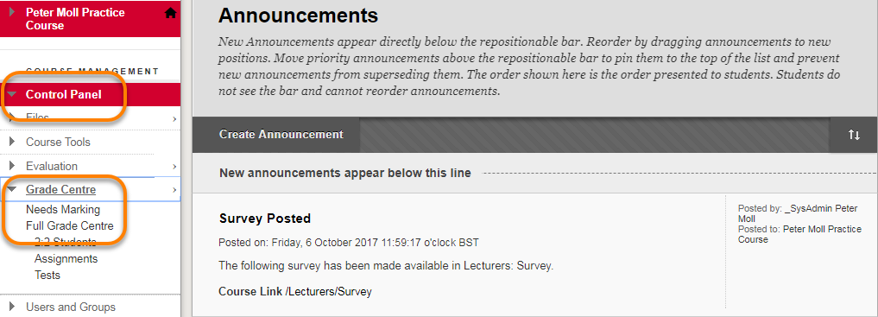Select the Tests smart view

click(x=47, y=275)
